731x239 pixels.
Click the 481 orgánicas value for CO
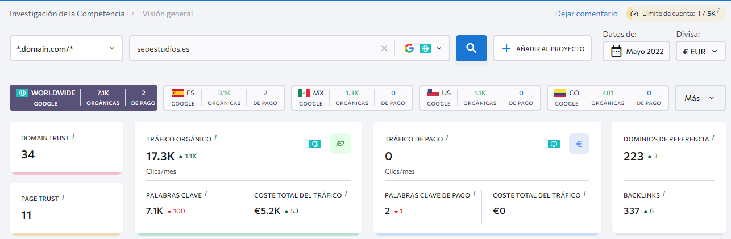[608, 93]
